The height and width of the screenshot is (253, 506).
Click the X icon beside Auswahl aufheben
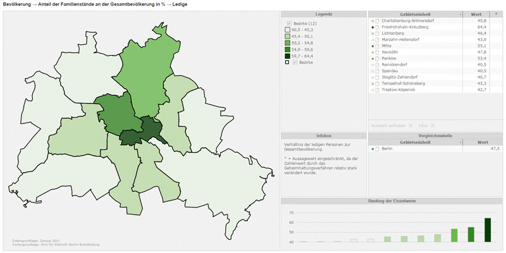410,125
